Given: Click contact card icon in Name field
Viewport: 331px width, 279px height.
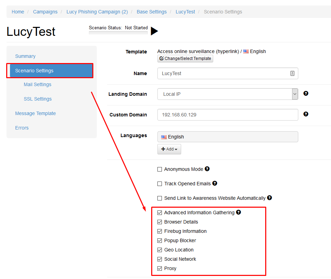Looking at the screenshot, I should 292,73.
